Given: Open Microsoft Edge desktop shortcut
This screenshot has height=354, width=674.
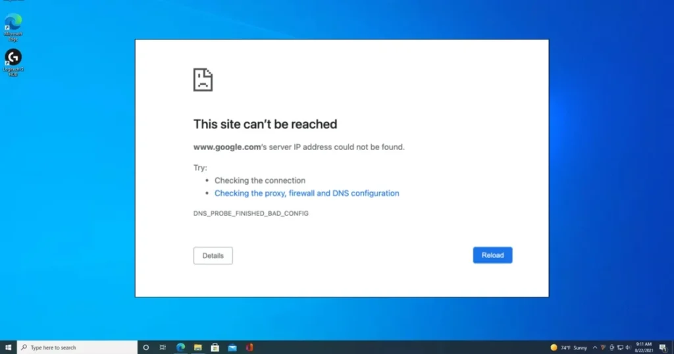Looking at the screenshot, I should click(x=13, y=28).
